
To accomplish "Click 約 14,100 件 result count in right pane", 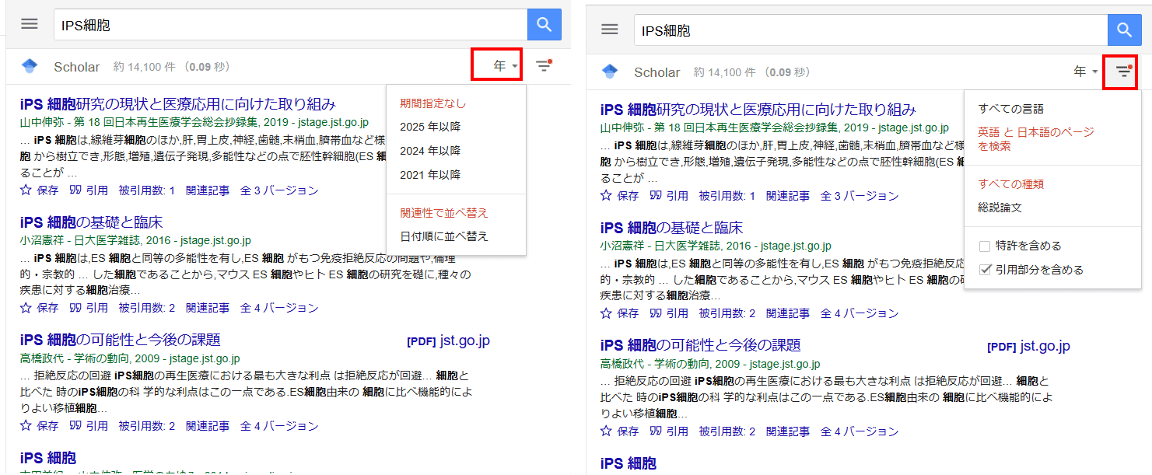I will click(x=725, y=72).
